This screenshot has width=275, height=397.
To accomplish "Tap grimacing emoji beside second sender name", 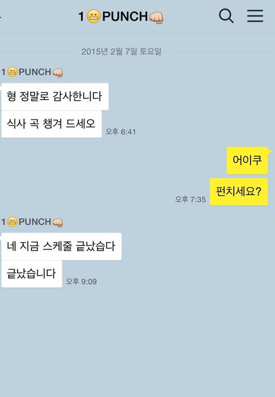I will (x=12, y=222).
